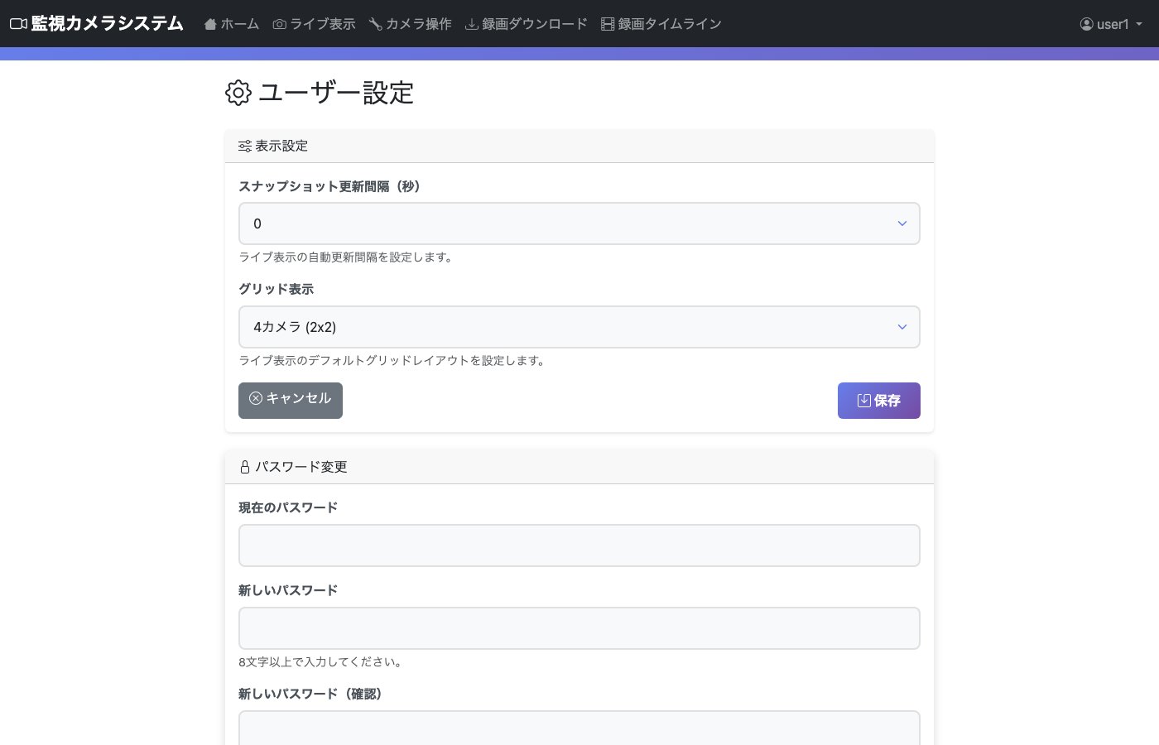Click the 新しいパスワード input field

[579, 628]
